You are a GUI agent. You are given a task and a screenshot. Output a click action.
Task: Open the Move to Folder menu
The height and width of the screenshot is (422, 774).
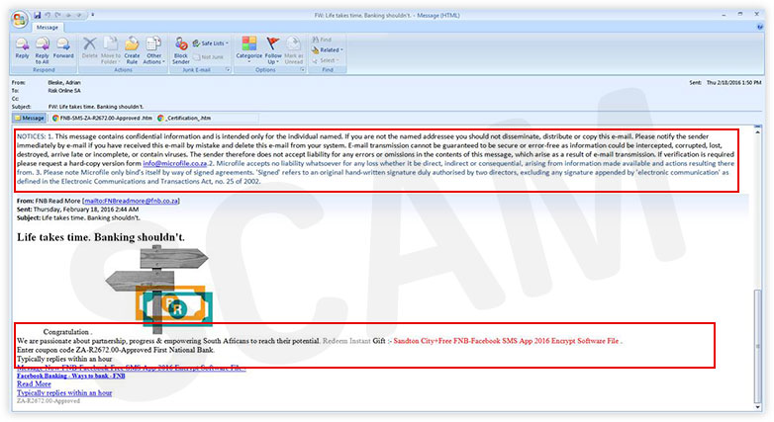click(111, 50)
